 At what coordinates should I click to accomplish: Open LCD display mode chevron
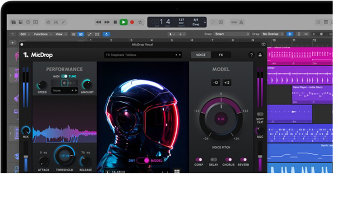[x=205, y=22]
